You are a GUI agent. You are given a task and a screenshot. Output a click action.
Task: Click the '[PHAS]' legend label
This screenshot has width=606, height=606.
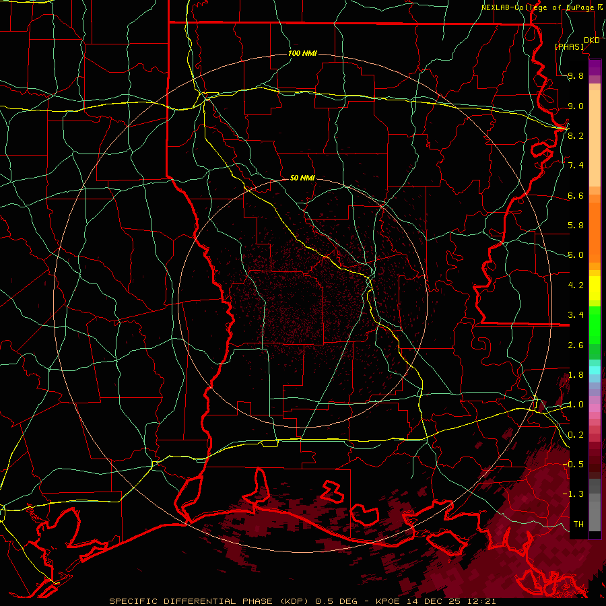[570, 46]
